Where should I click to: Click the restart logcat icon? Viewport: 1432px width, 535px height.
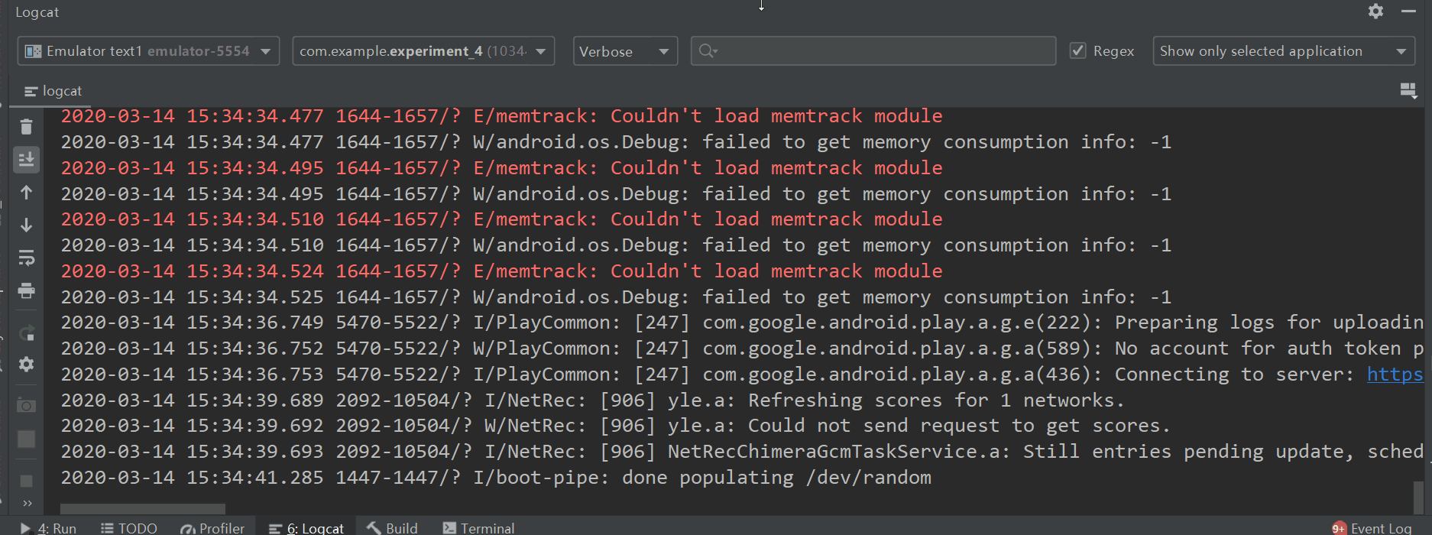tap(26, 333)
